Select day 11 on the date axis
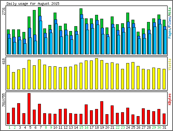Screen dimensions: 173x131 click(x=60, y=127)
